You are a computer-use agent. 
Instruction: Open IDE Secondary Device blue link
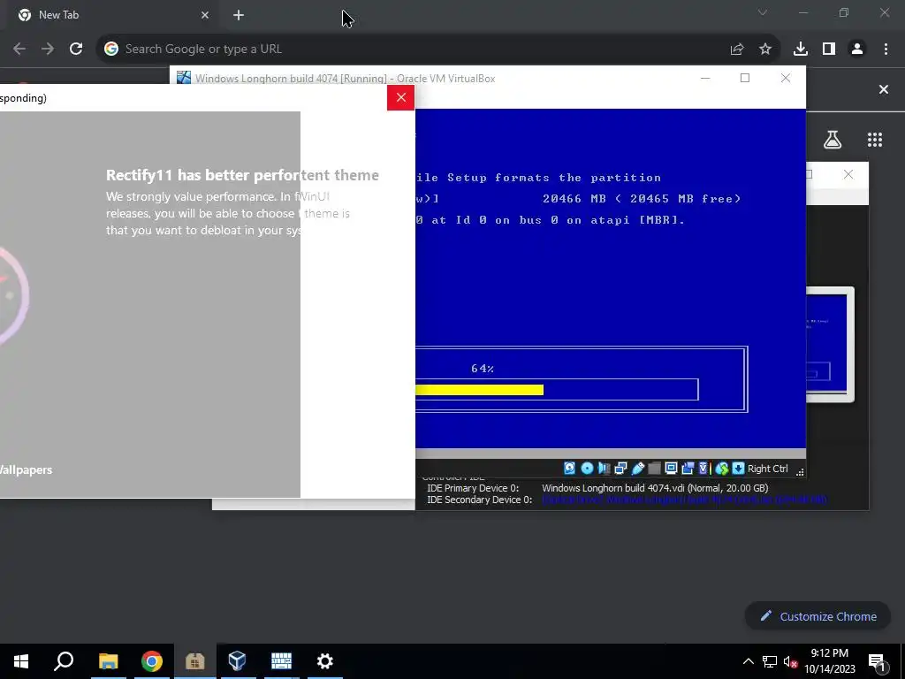point(685,500)
